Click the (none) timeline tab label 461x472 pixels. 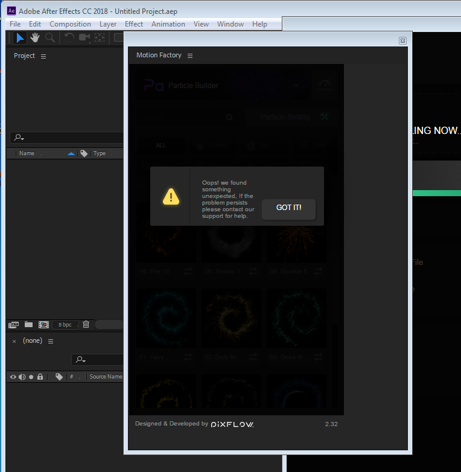pos(33,340)
